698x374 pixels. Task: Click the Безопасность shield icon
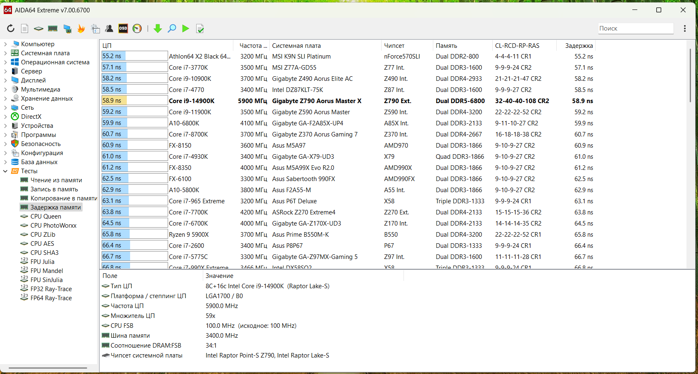click(15, 144)
